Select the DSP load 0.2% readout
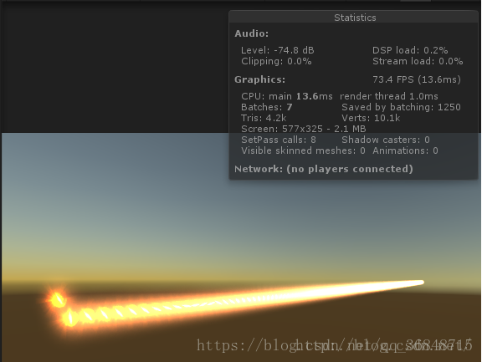Image resolution: width=482 pixels, height=362 pixels. pyautogui.click(x=410, y=50)
